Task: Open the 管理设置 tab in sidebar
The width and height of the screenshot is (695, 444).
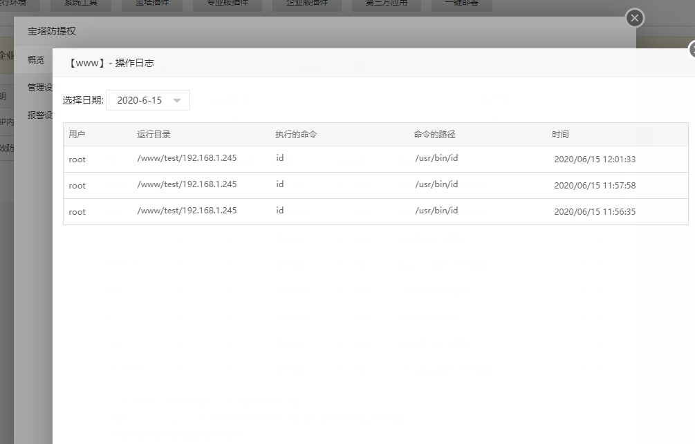Action: pos(40,87)
